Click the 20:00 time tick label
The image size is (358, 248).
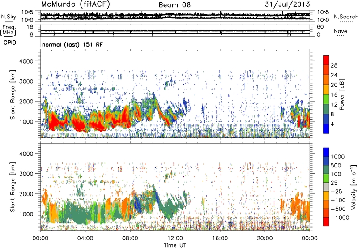[x=265, y=239]
